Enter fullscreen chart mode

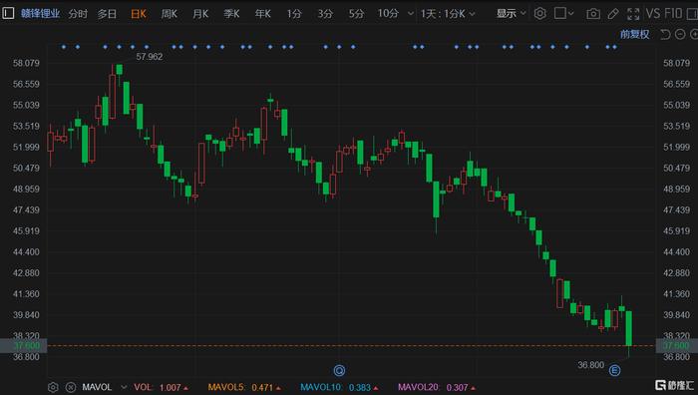click(633, 14)
